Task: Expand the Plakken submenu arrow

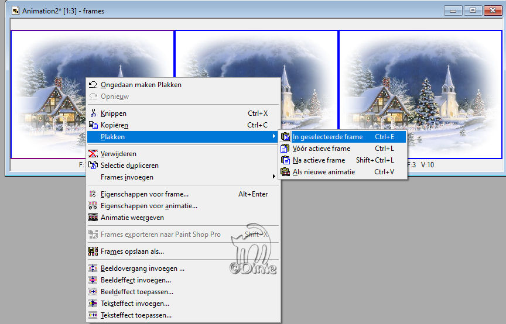Action: (273, 137)
